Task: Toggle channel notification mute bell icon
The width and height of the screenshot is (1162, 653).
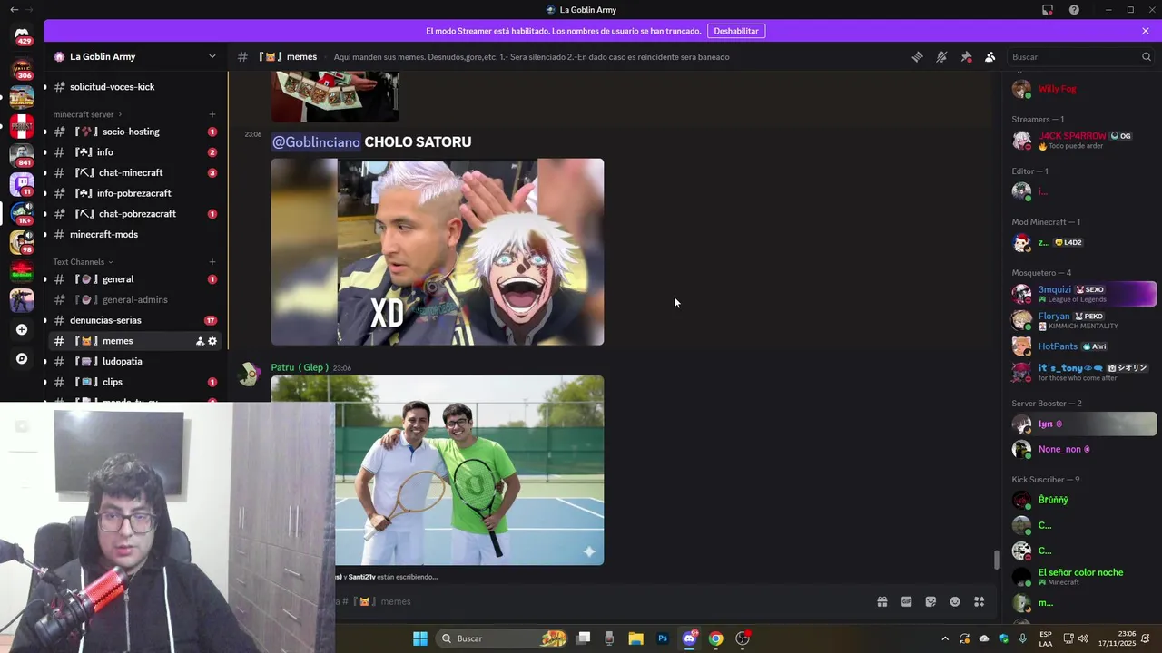Action: pyautogui.click(x=941, y=56)
